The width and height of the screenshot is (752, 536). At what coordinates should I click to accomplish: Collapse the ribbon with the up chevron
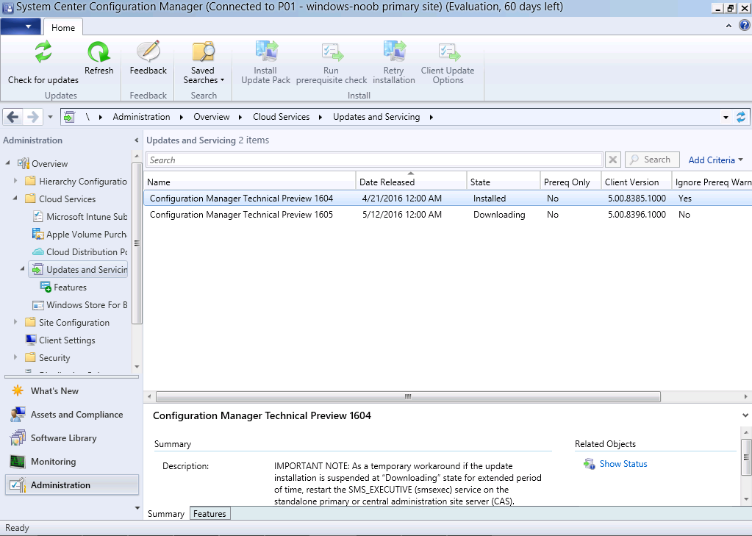pos(728,26)
